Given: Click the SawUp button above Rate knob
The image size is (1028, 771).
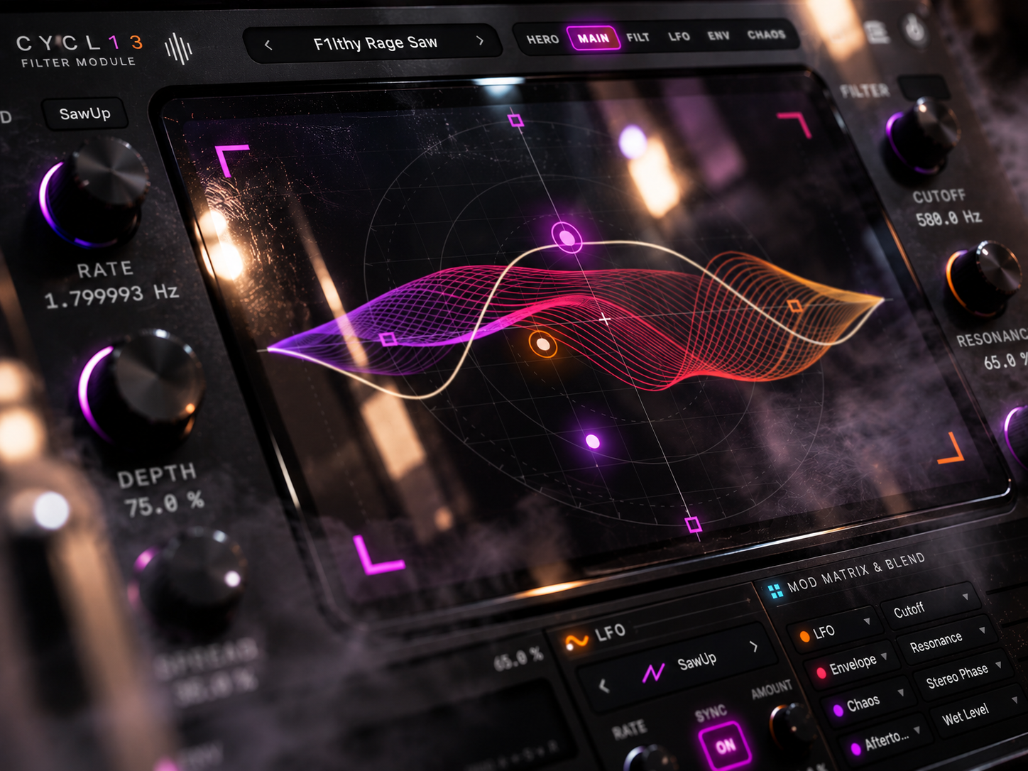Looking at the screenshot, I should (84, 114).
